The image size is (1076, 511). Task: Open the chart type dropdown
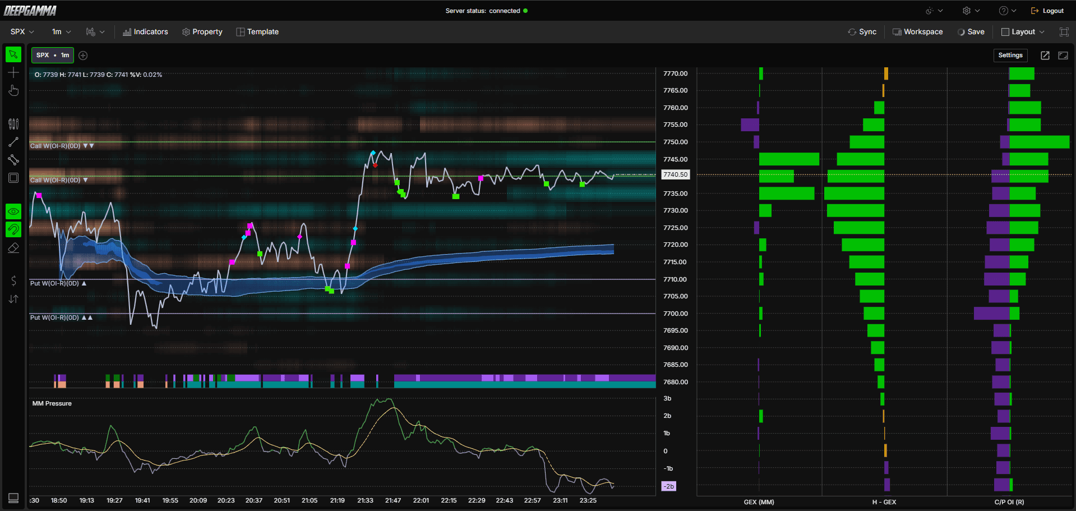coord(95,32)
